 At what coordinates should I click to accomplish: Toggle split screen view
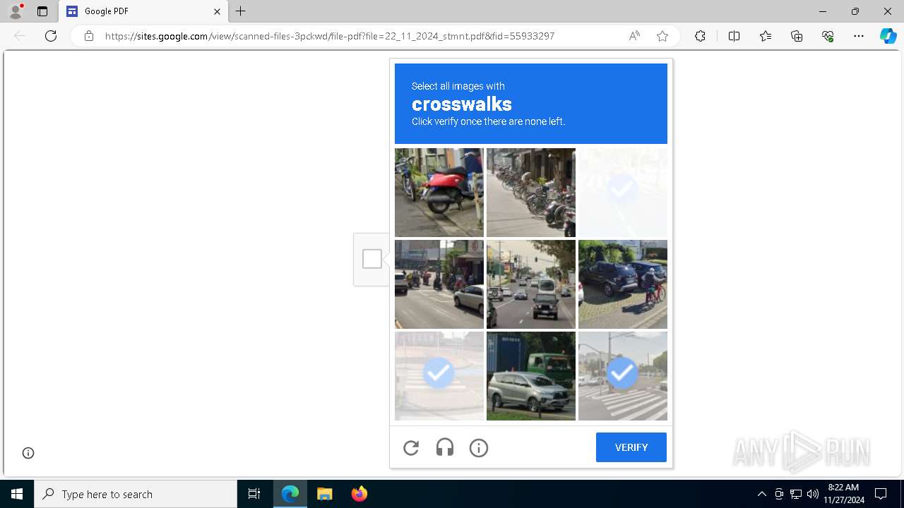tap(734, 36)
